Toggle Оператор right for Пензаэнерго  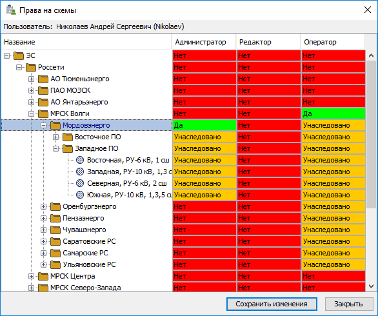click(333, 218)
